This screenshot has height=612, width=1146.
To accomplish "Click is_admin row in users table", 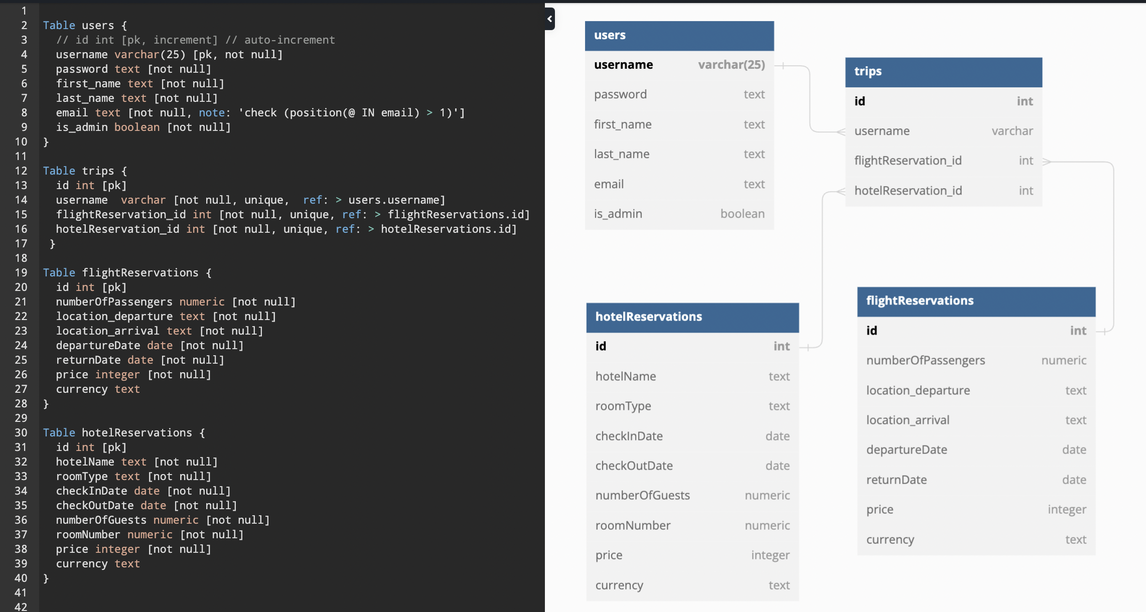I will (679, 214).
